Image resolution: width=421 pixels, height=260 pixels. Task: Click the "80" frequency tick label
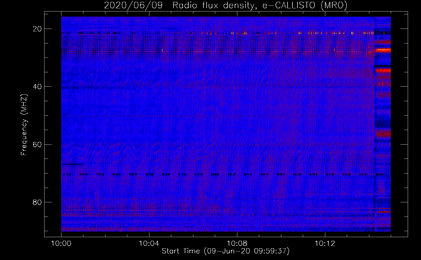pyautogui.click(x=37, y=202)
